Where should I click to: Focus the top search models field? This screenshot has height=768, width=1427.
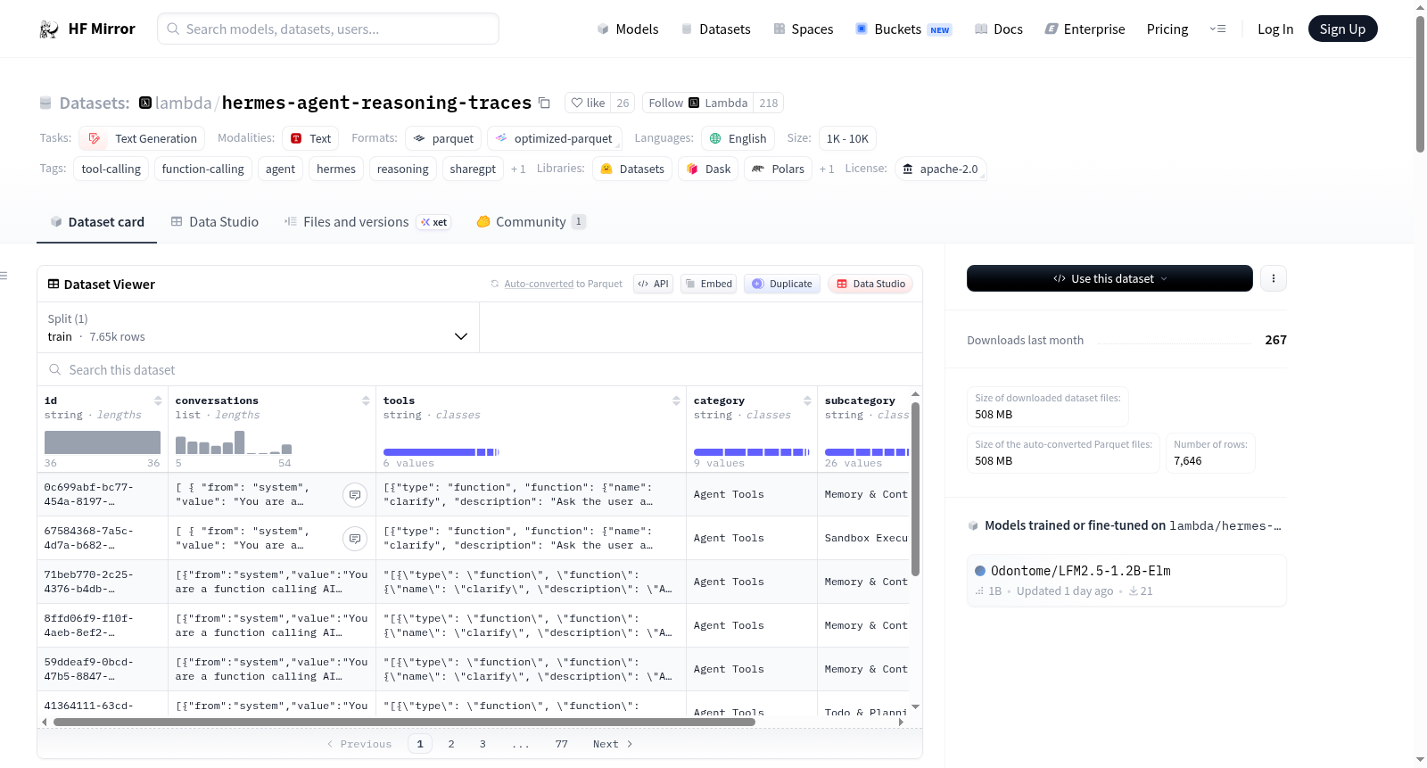click(x=328, y=29)
